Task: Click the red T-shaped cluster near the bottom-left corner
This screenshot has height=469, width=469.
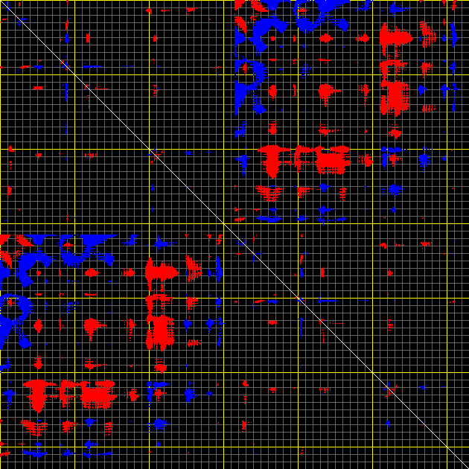Action: point(36,392)
